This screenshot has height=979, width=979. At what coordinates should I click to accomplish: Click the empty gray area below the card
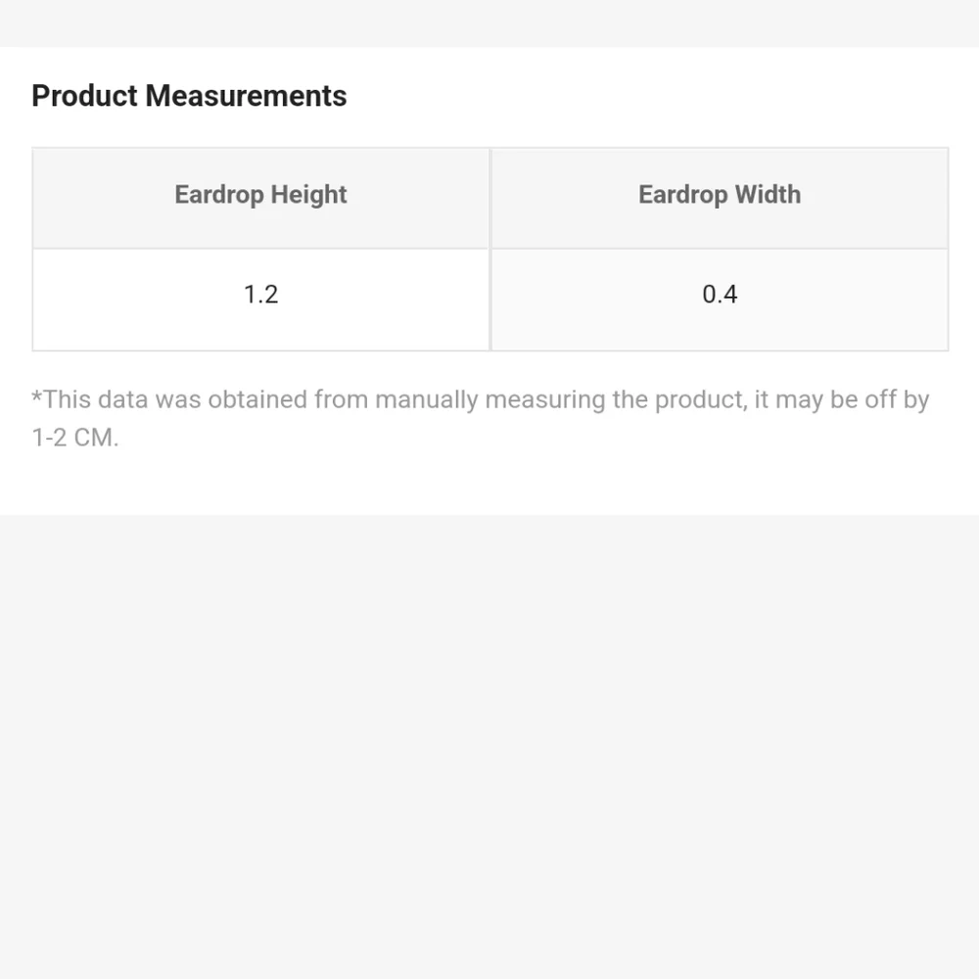click(x=489, y=744)
